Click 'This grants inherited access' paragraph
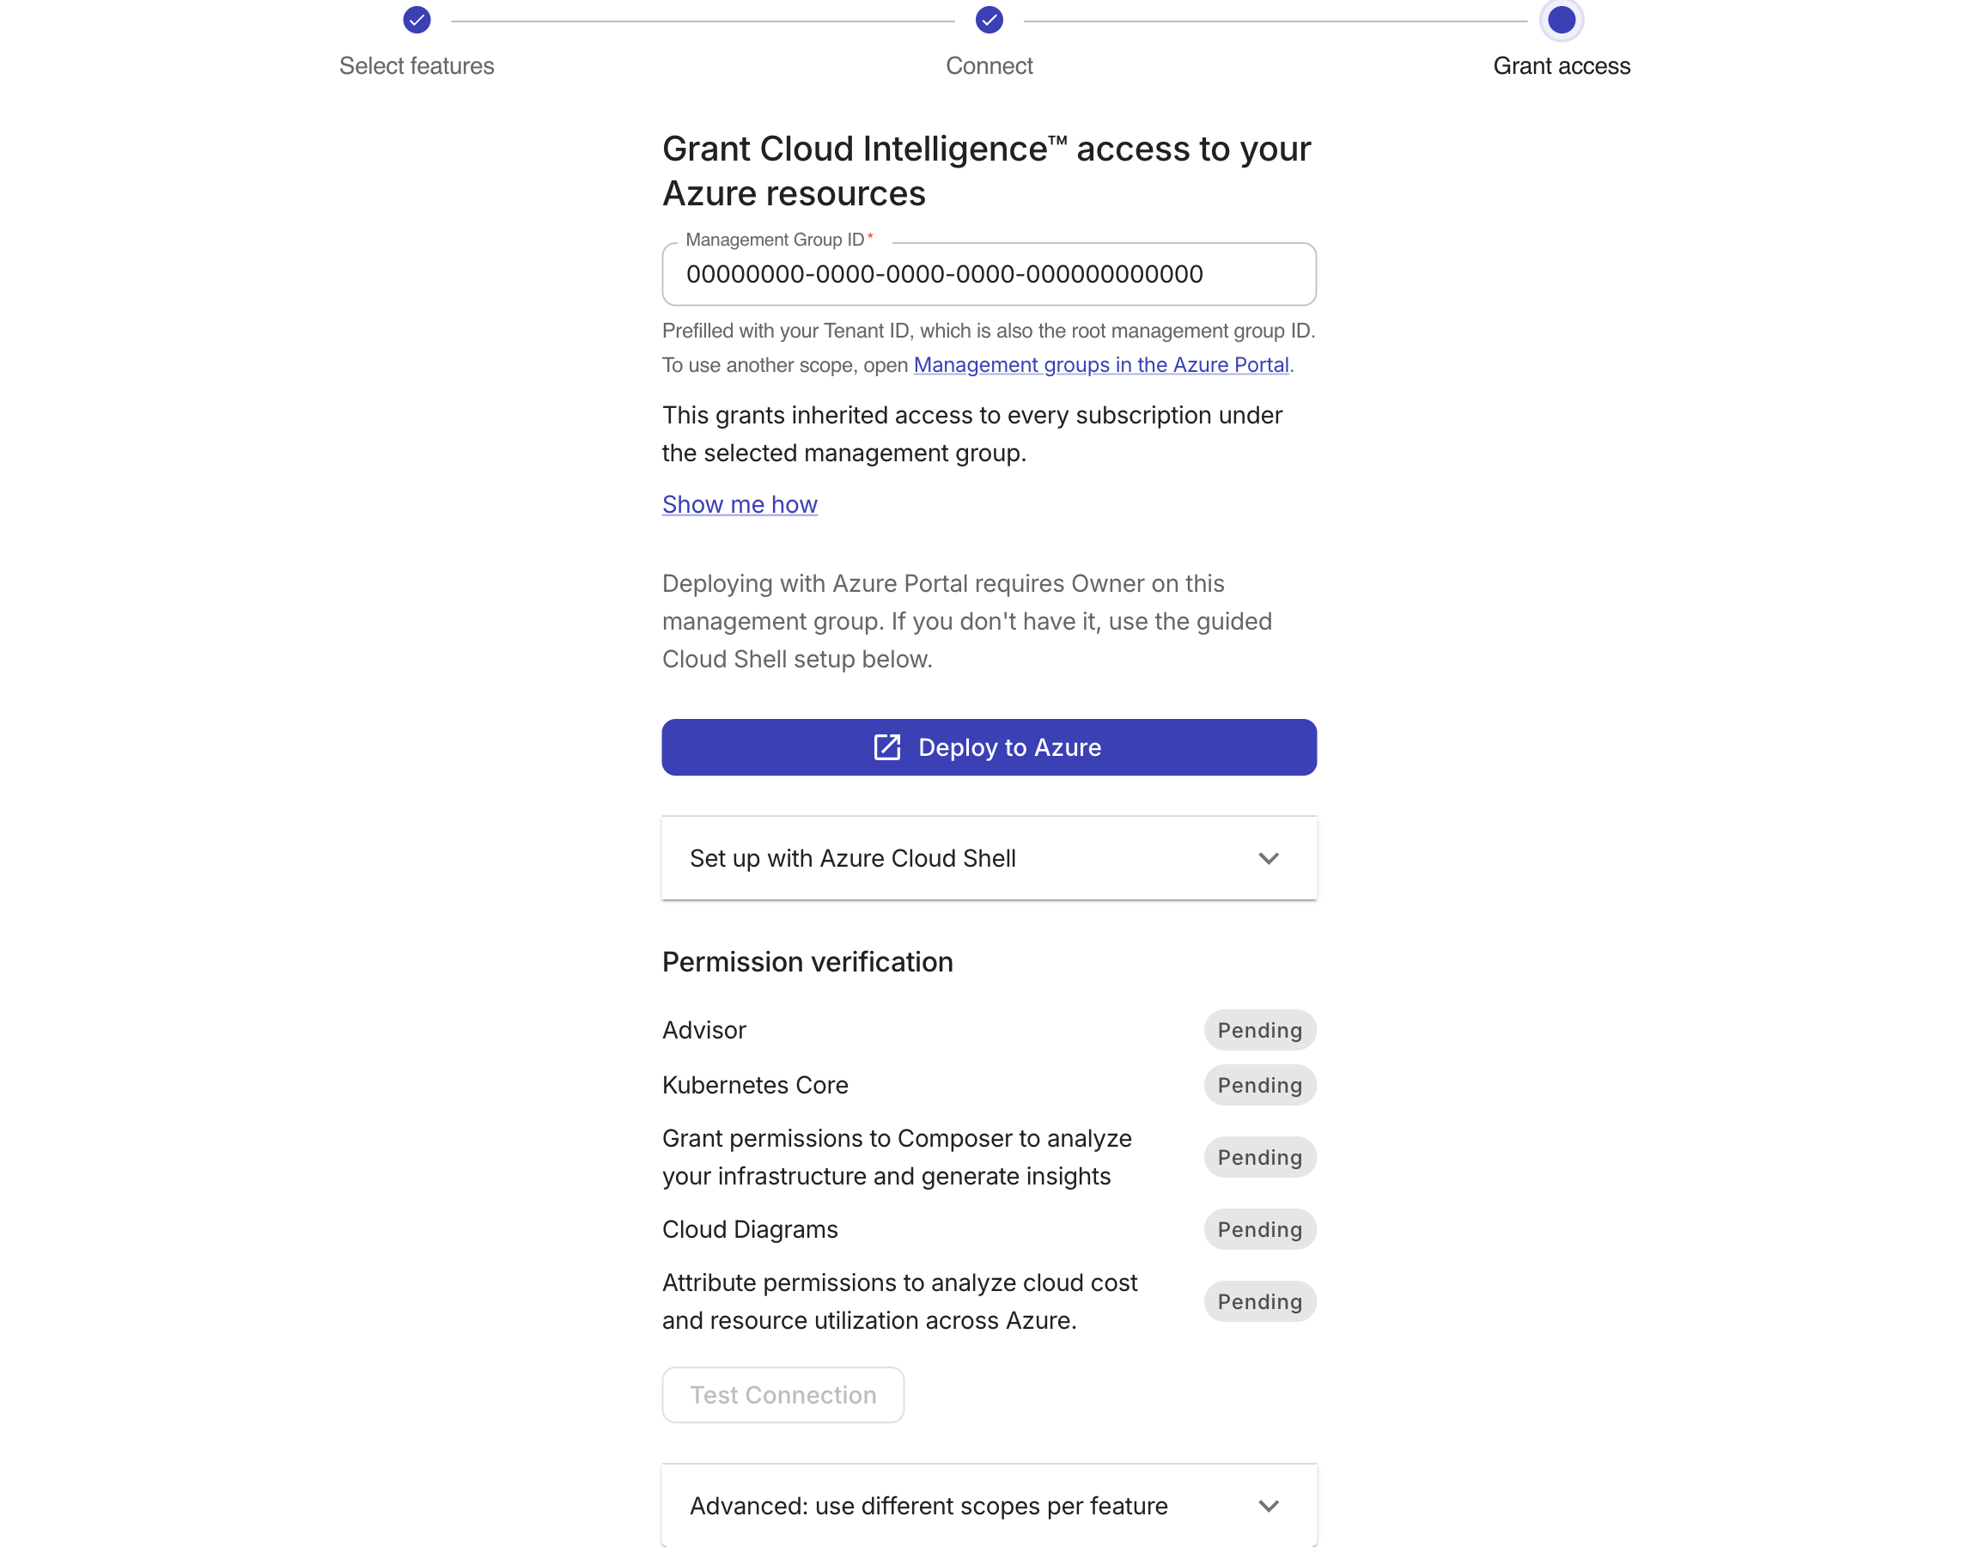Viewport: 1979px width, 1547px height. (972, 434)
